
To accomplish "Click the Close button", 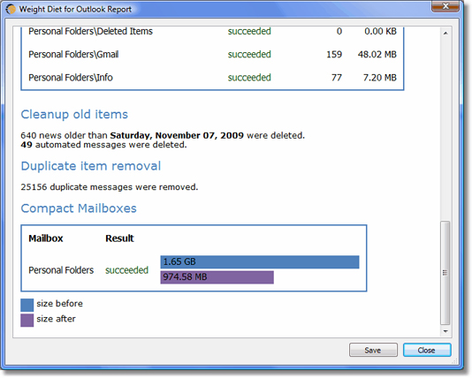I will click(x=427, y=350).
